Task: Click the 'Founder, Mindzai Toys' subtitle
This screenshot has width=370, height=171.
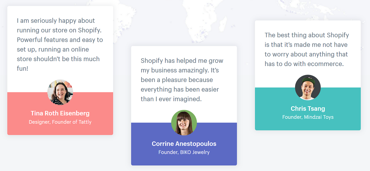Action: [x=308, y=117]
